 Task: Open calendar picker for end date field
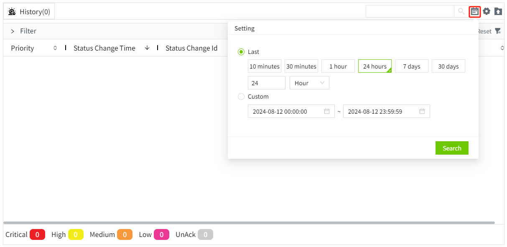point(422,112)
